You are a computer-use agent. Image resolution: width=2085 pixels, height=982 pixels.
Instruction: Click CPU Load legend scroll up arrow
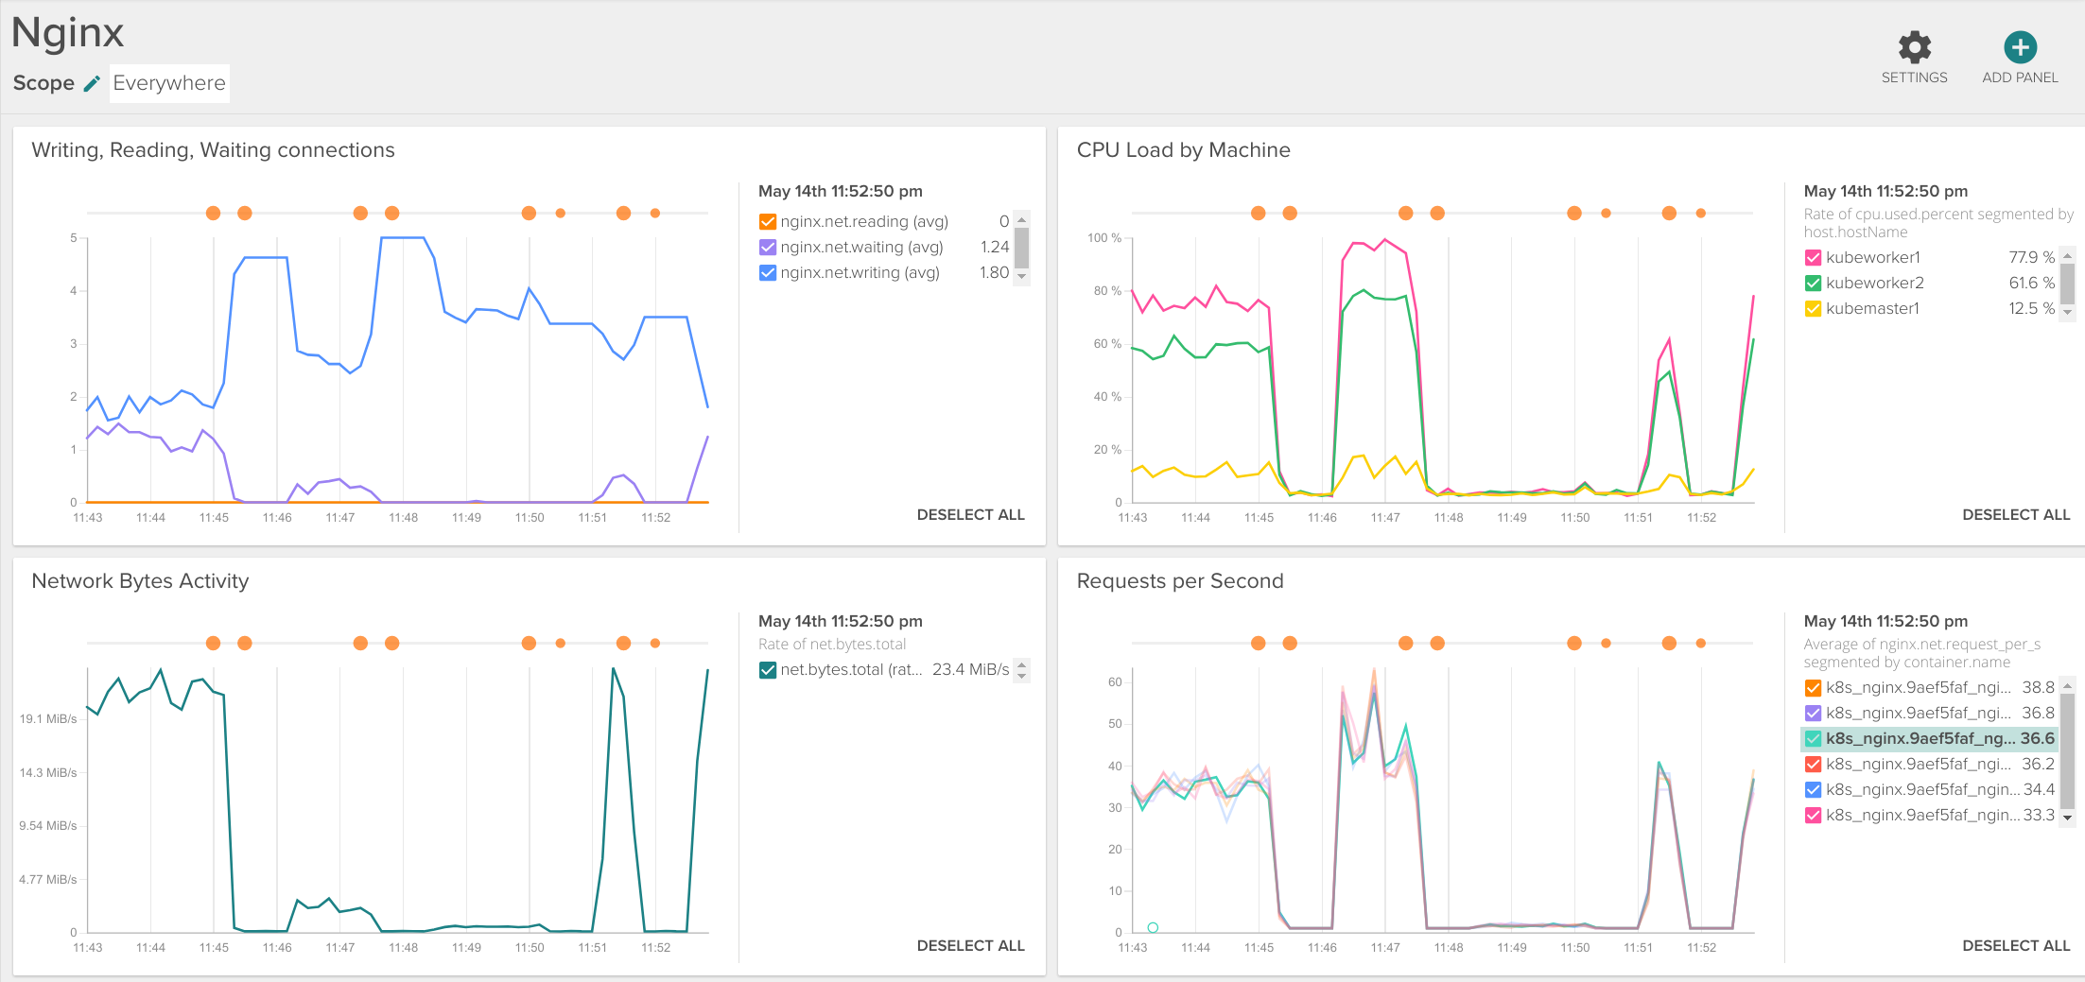click(x=2067, y=256)
